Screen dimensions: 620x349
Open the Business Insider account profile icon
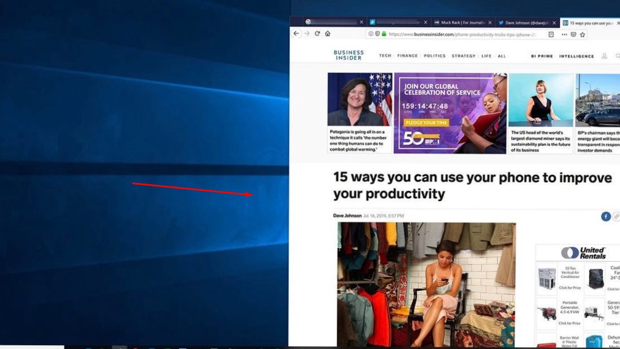tap(604, 56)
